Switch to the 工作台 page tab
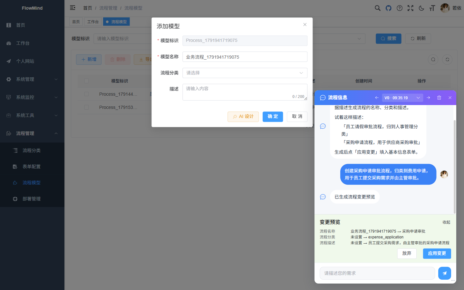 click(x=93, y=22)
